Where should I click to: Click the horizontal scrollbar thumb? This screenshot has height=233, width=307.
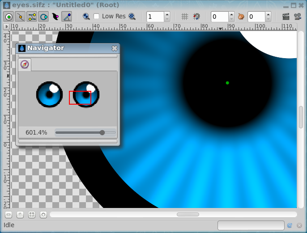pyautogui.click(x=188, y=214)
